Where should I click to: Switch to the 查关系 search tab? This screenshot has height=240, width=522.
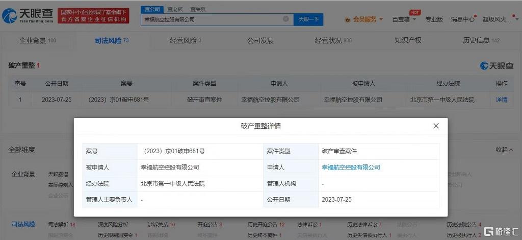coord(198,9)
